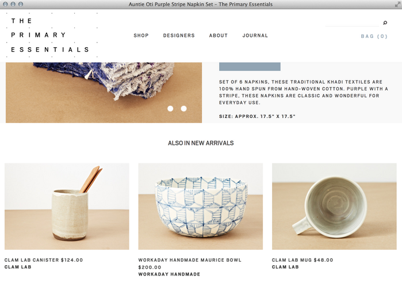The height and width of the screenshot is (298, 402).
Task: Click the blue-gray add to cart button
Action: click(x=250, y=66)
